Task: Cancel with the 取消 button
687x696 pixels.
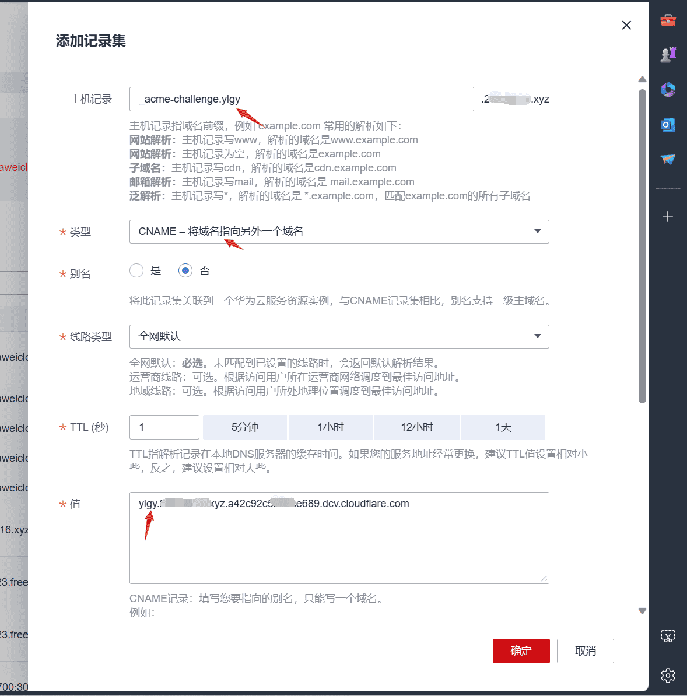Action: pyautogui.click(x=586, y=651)
